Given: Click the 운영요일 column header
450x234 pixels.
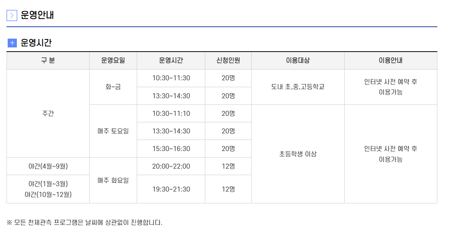Looking at the screenshot, I should pyautogui.click(x=113, y=60).
